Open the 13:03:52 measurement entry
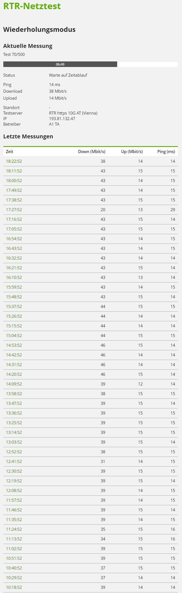Viewport: 182px width, 593px height. pyautogui.click(x=14, y=442)
